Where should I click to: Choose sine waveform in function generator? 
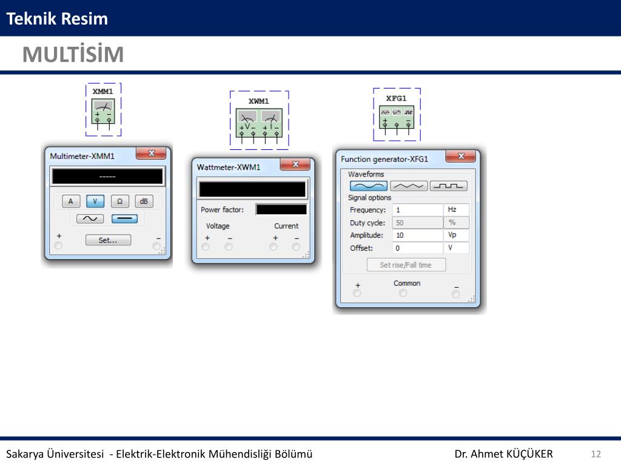click(368, 186)
